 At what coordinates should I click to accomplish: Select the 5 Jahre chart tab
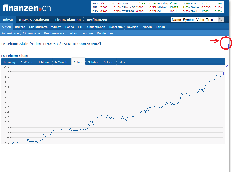109,62
